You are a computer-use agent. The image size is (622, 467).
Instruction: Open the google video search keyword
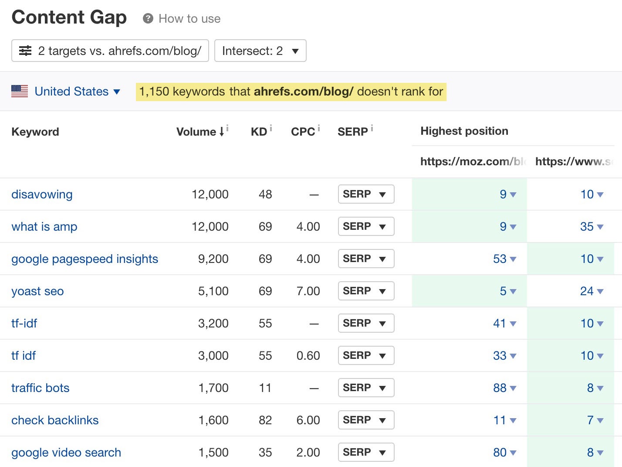(66, 452)
